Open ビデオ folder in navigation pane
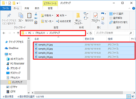 [x=11, y=92]
